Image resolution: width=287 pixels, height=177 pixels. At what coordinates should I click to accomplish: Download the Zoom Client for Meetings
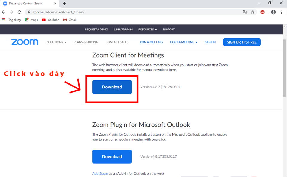112,87
